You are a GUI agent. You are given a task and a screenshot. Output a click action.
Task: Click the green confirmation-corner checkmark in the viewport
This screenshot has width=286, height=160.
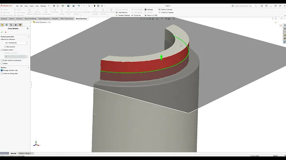(276, 22)
